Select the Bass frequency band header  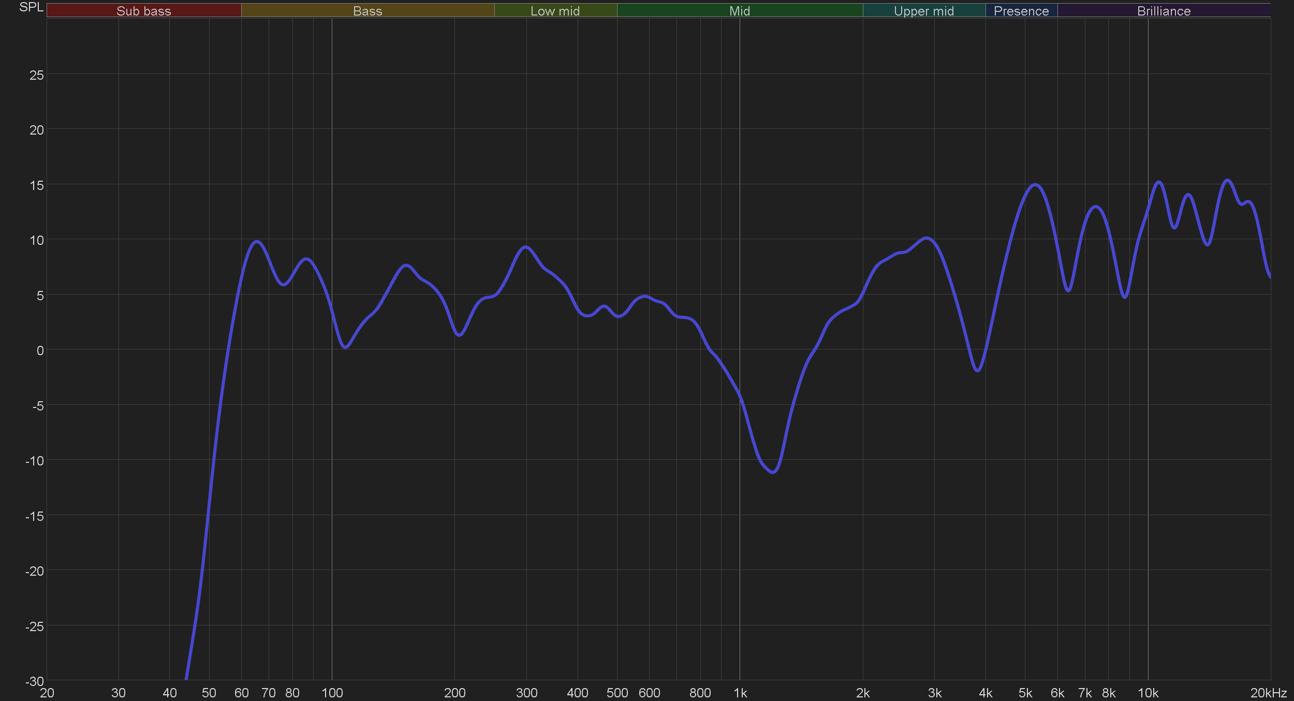(x=367, y=11)
